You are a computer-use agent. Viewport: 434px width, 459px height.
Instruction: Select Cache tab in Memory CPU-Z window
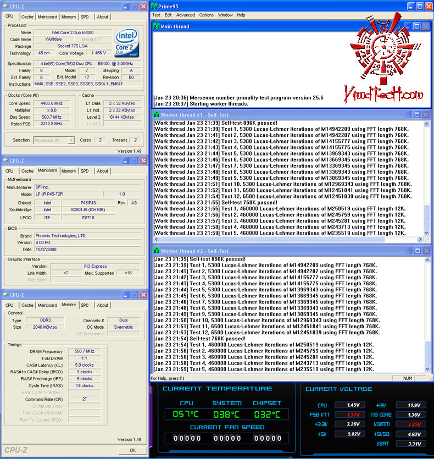click(x=27, y=305)
